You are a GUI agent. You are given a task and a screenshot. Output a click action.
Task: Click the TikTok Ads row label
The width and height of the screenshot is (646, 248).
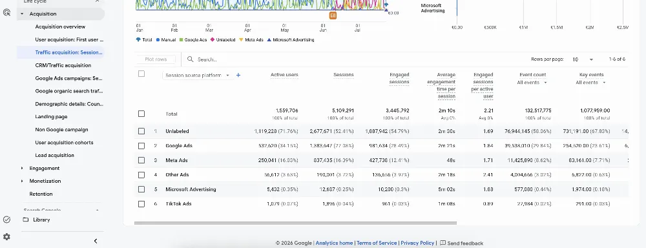coord(178,204)
